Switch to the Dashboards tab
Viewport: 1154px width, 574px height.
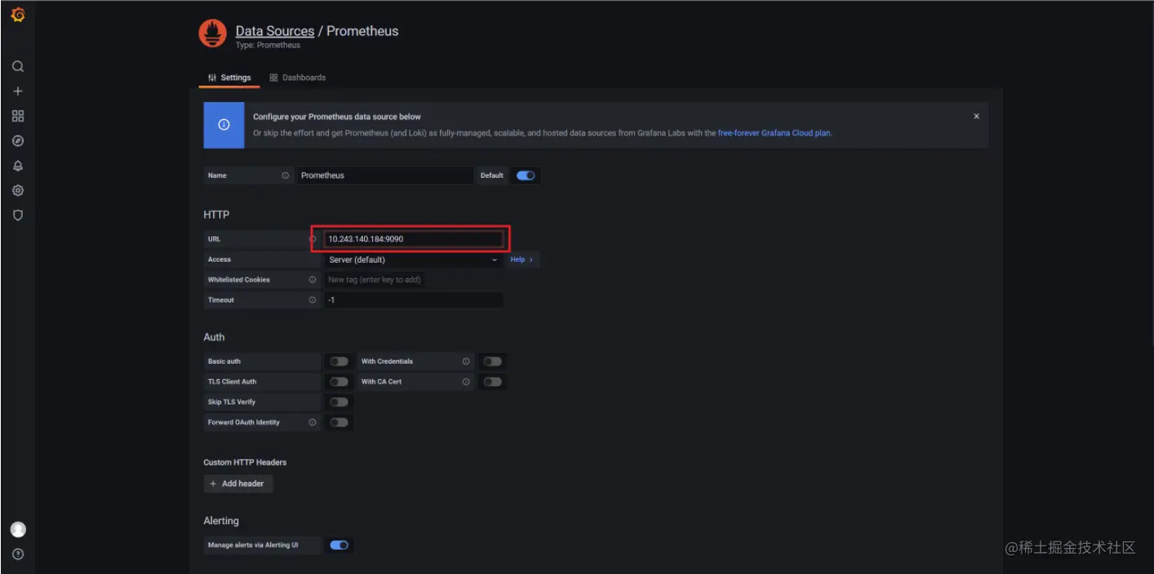tap(297, 77)
